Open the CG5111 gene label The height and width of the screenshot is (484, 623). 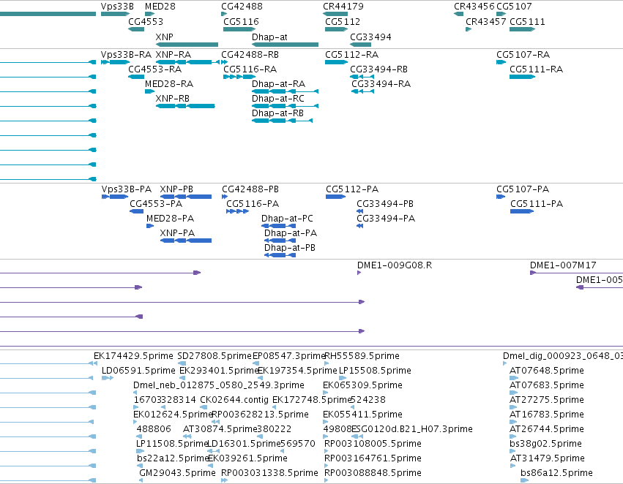click(527, 21)
